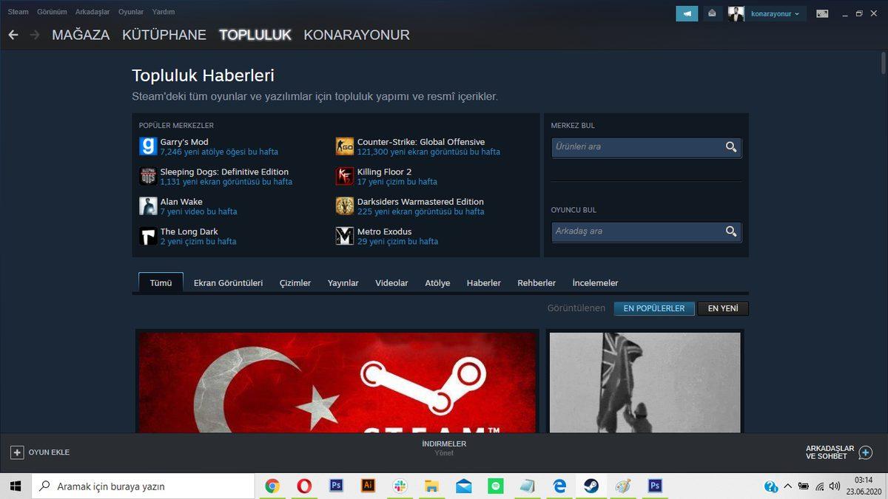
Task: Click the back navigation arrow
Action: pos(13,34)
